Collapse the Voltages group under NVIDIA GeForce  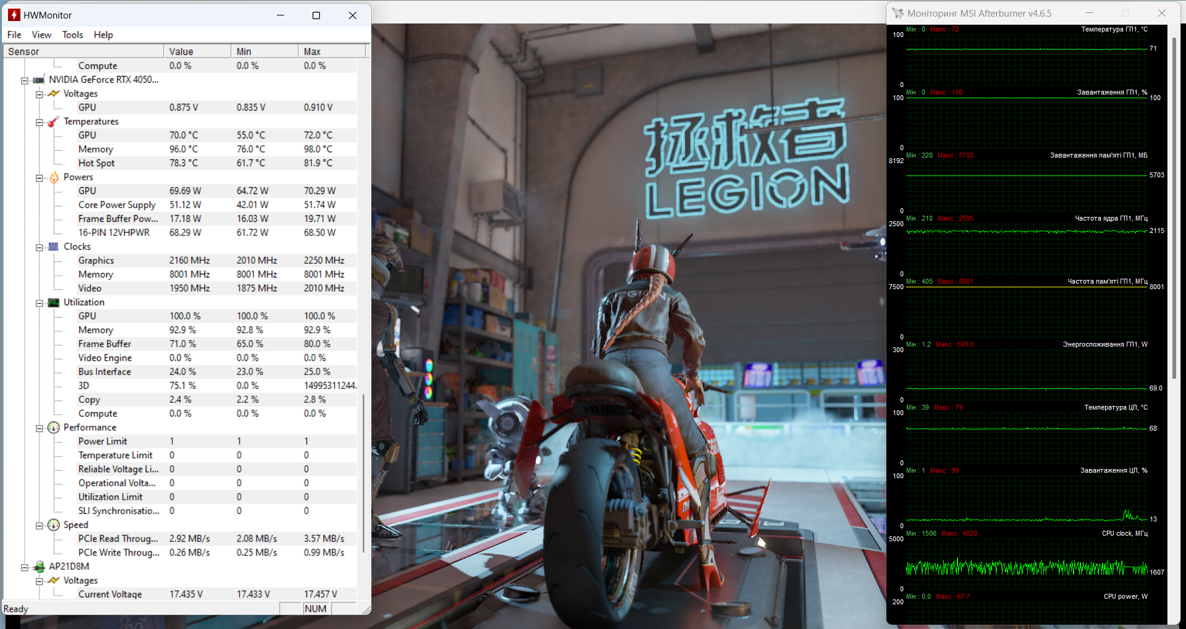point(39,94)
